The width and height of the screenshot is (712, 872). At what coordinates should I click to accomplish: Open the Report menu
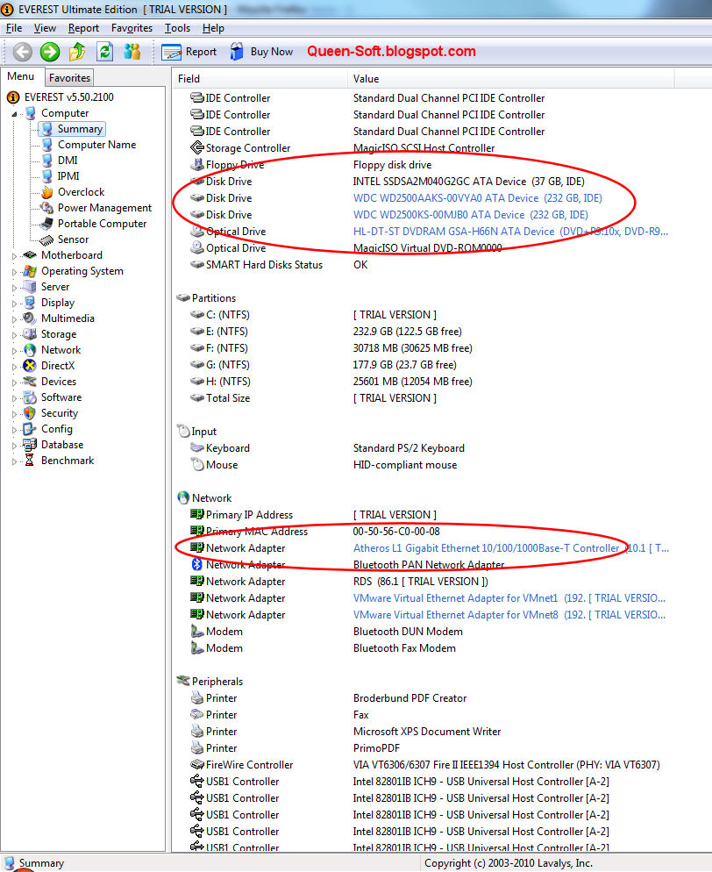[83, 28]
